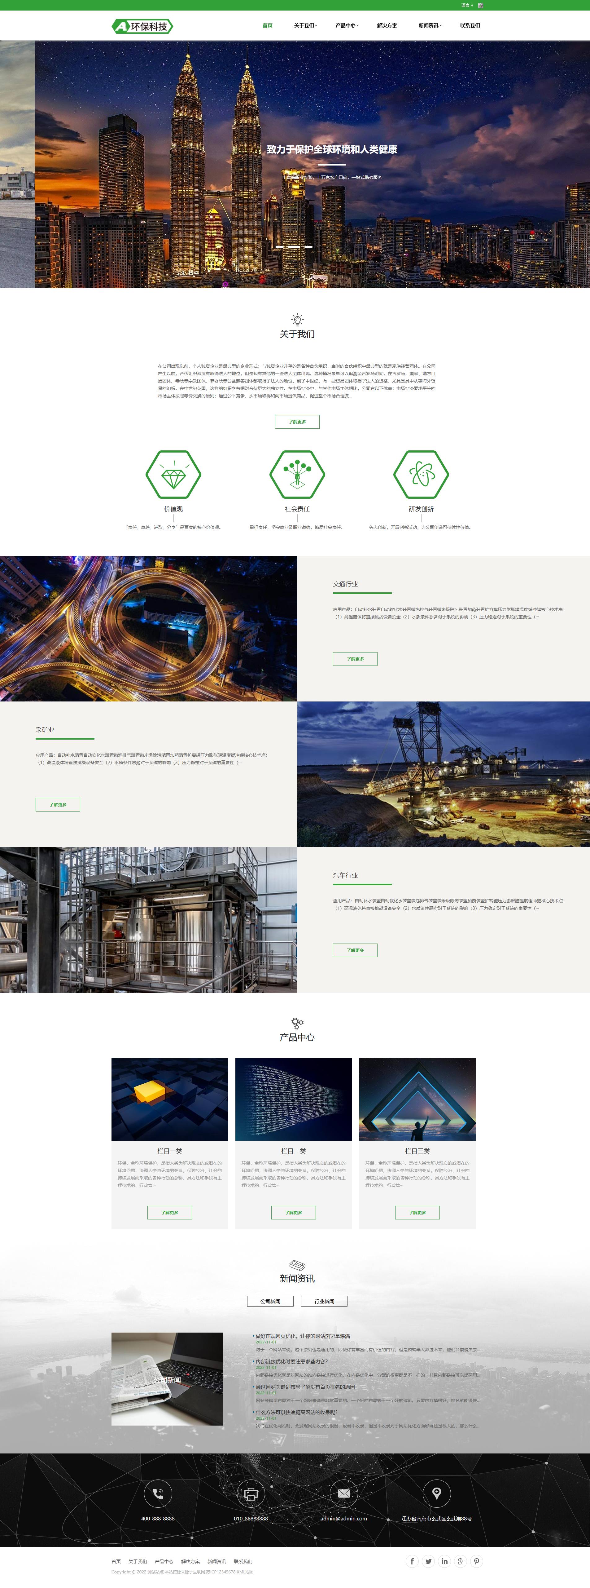Click the 栏目三类 card title
The image size is (590, 1588).
coord(417,1150)
